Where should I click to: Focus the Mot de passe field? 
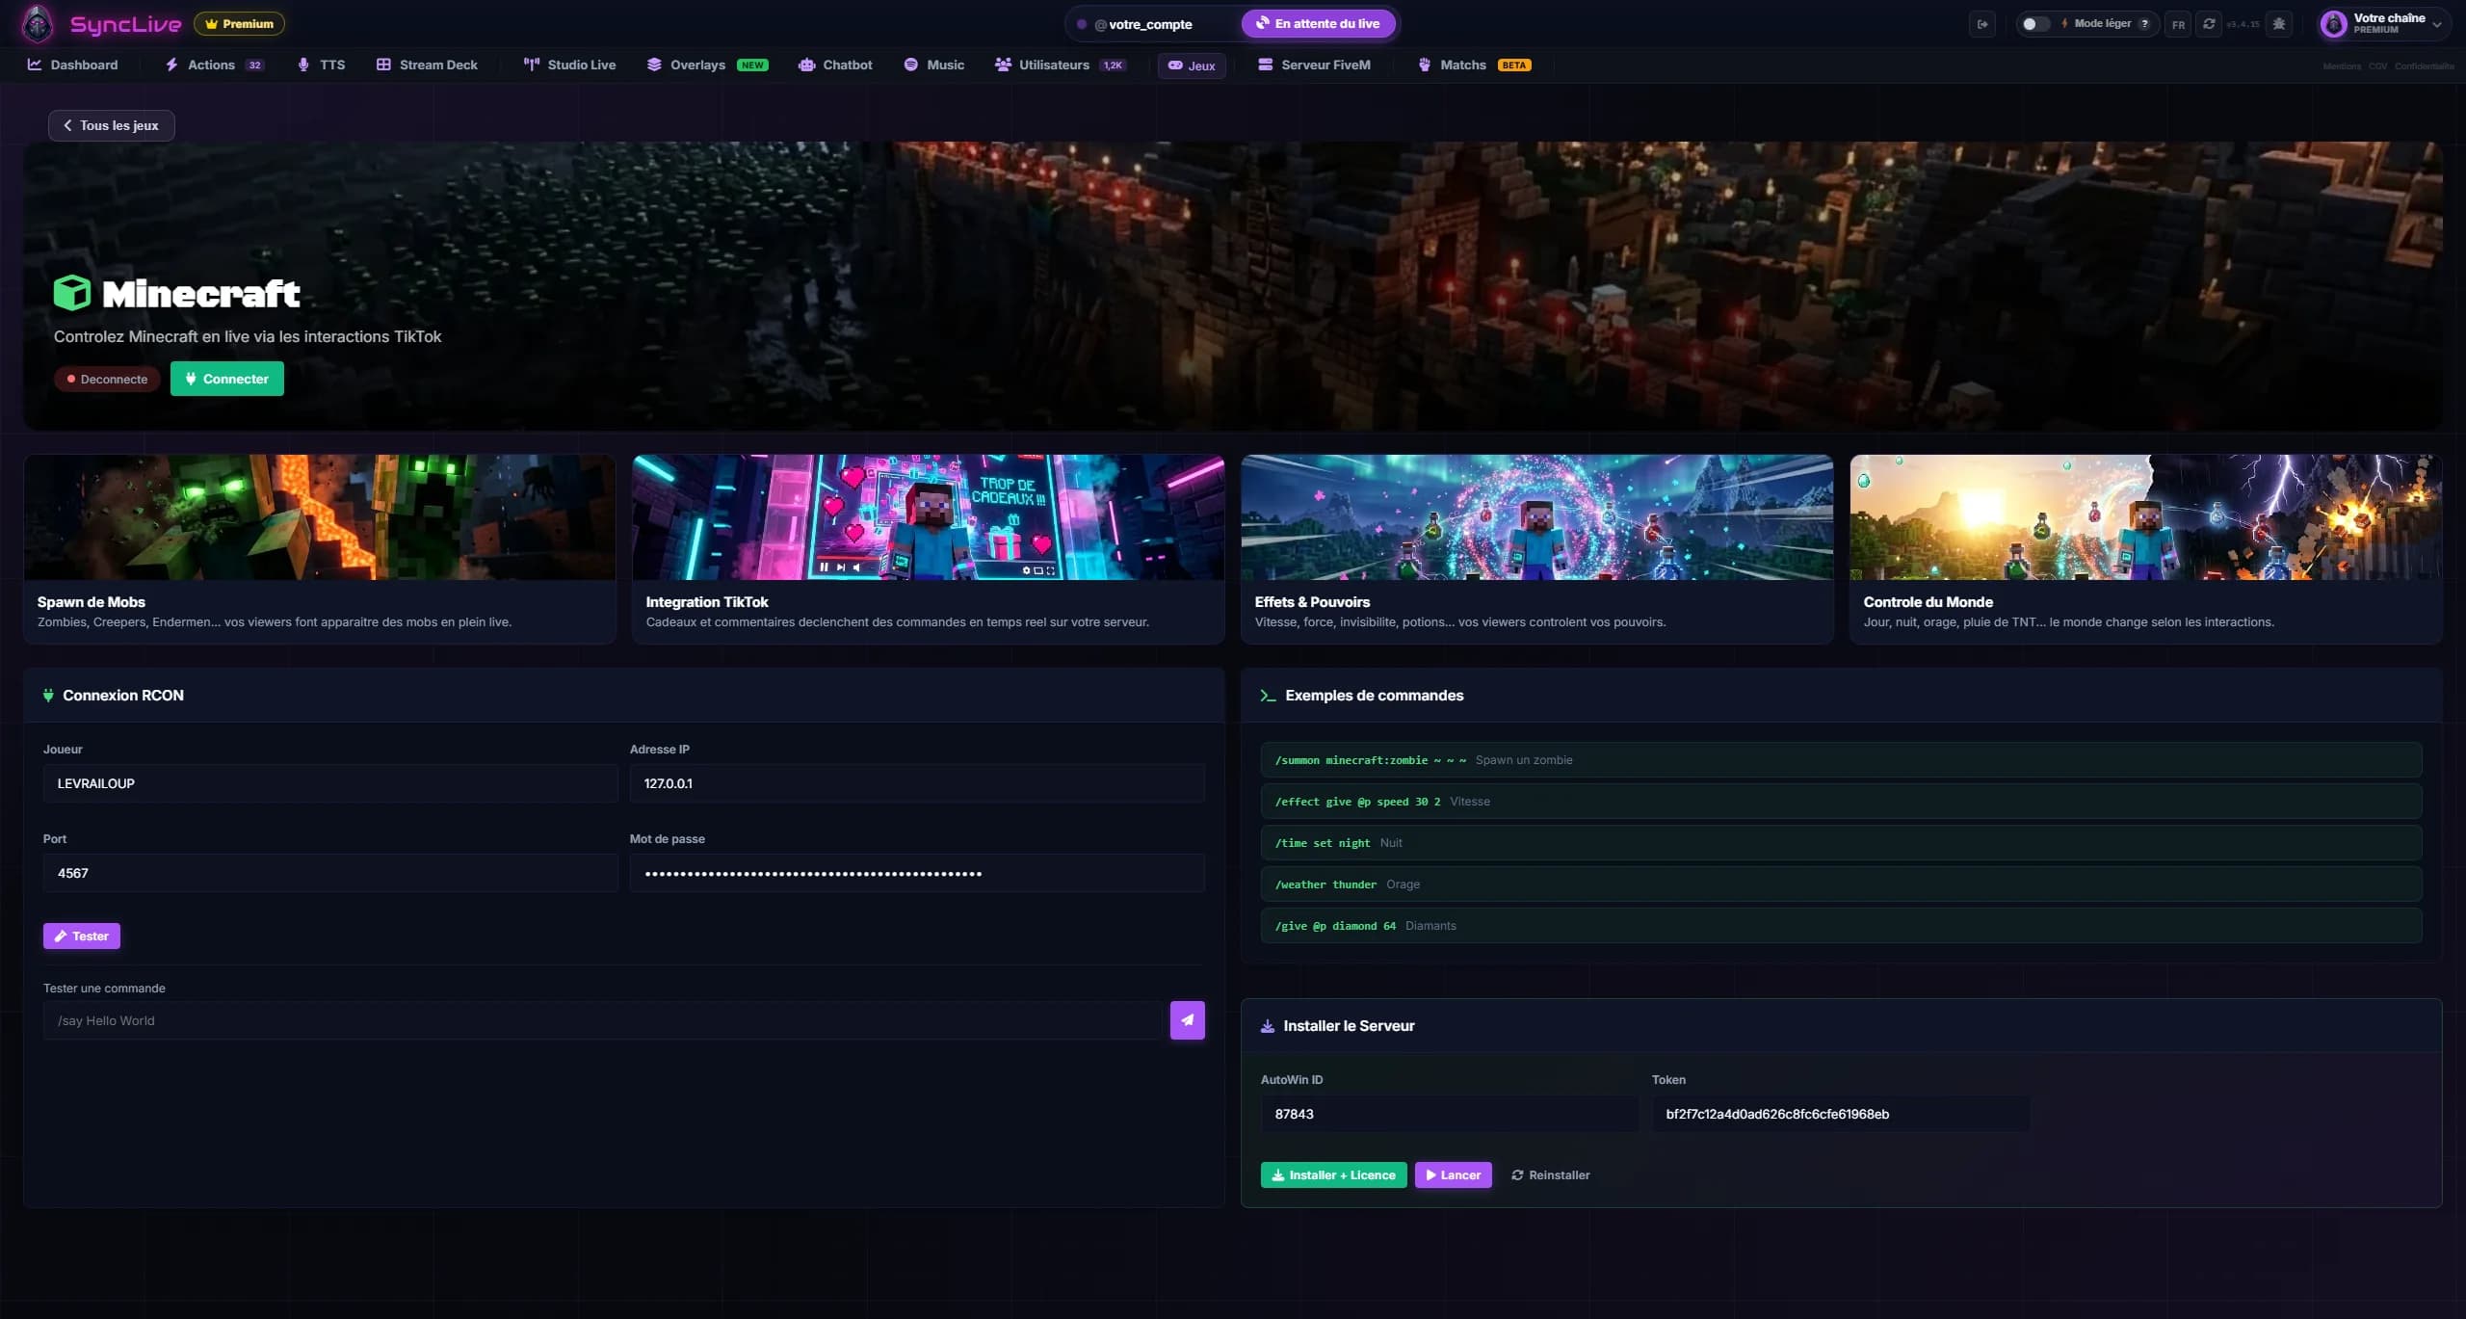tap(917, 873)
